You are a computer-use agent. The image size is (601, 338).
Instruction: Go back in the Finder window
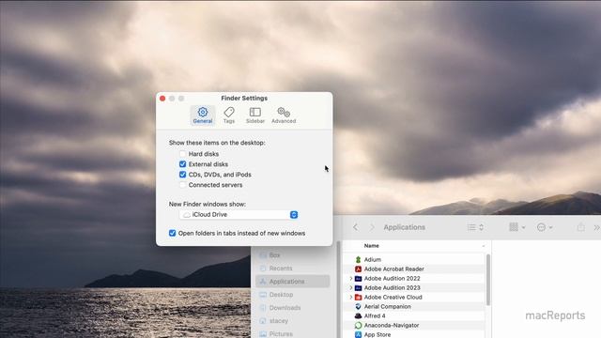[355, 227]
